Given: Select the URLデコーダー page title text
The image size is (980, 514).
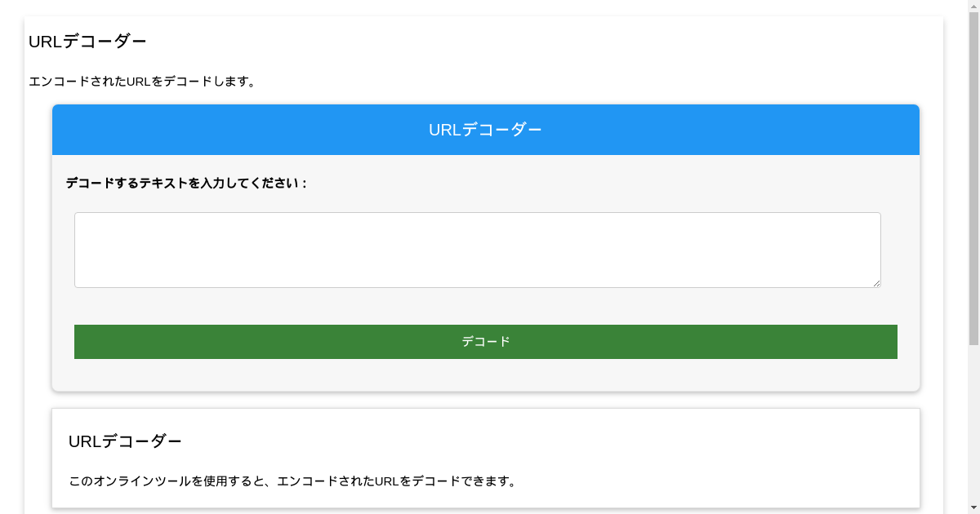Looking at the screenshot, I should pyautogui.click(x=87, y=39).
